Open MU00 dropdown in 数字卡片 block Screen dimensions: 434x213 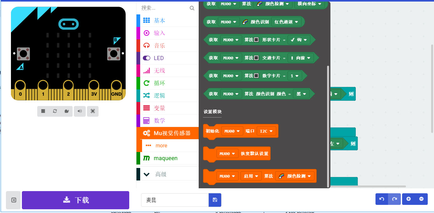click(x=231, y=76)
